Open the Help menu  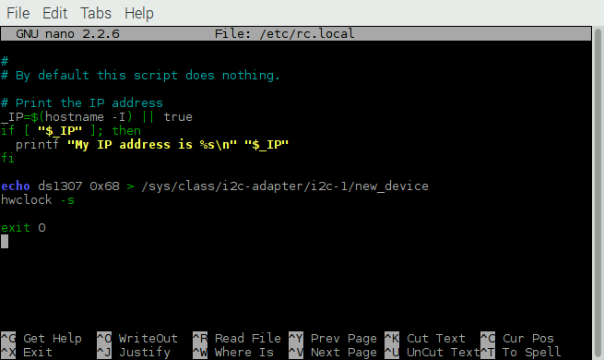click(x=139, y=13)
